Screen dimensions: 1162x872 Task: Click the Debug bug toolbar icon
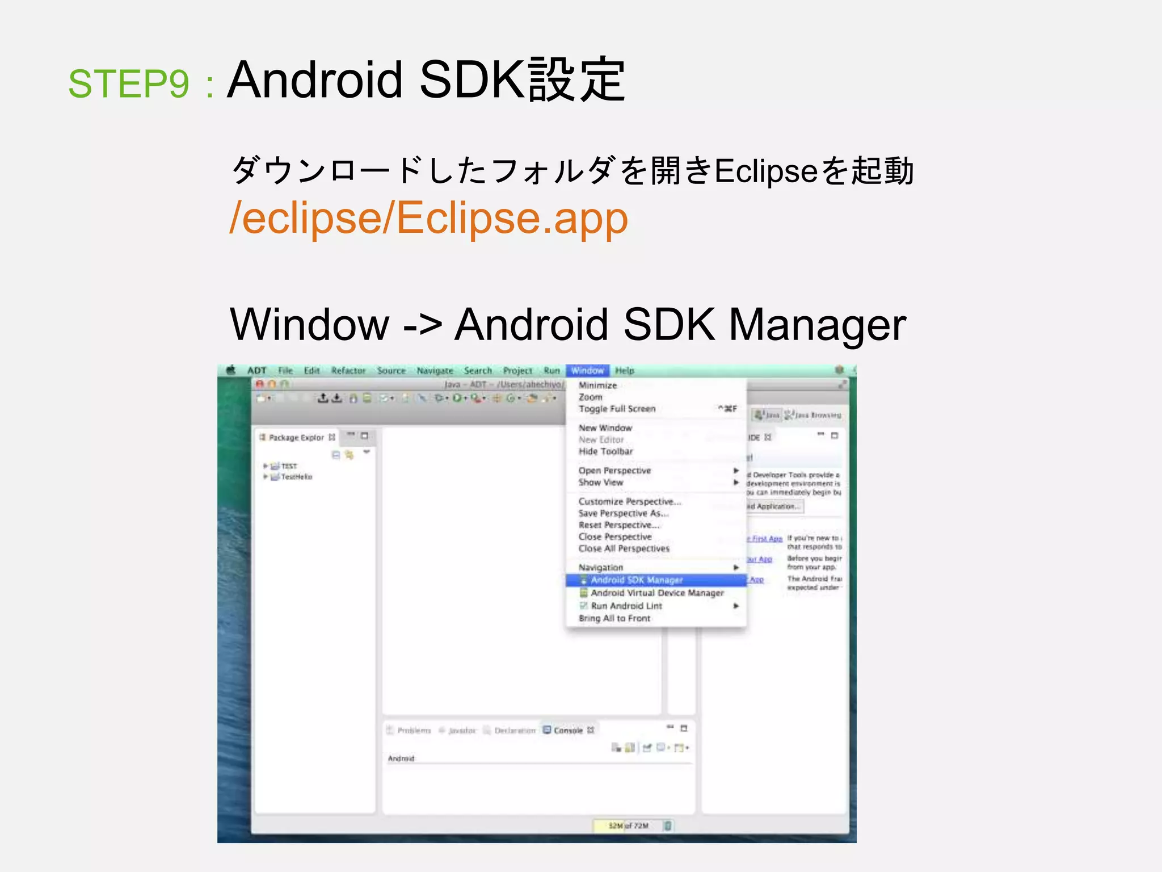[x=439, y=399]
